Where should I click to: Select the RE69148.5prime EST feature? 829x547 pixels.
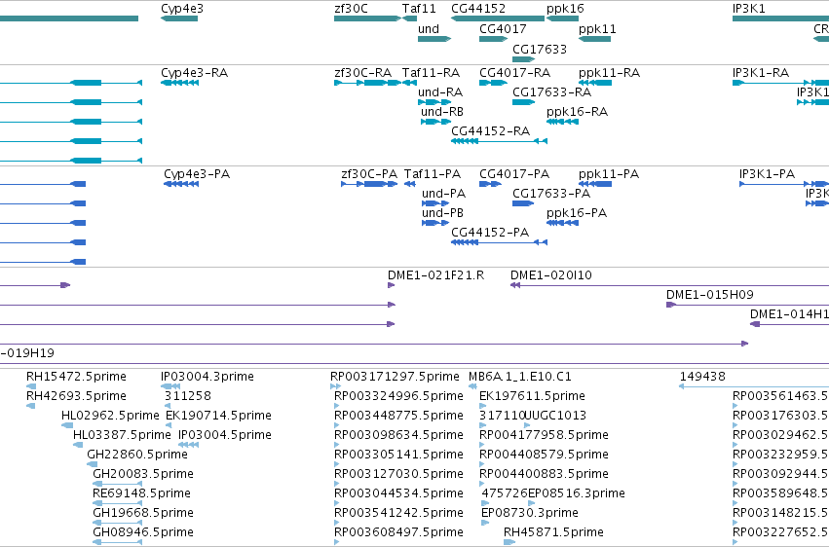click(117, 503)
